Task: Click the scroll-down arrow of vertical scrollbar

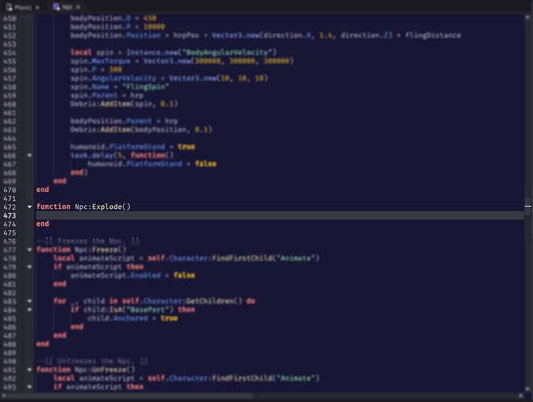Action: tap(527, 389)
